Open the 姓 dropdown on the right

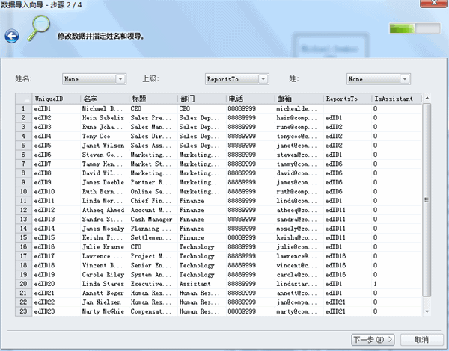coord(376,78)
